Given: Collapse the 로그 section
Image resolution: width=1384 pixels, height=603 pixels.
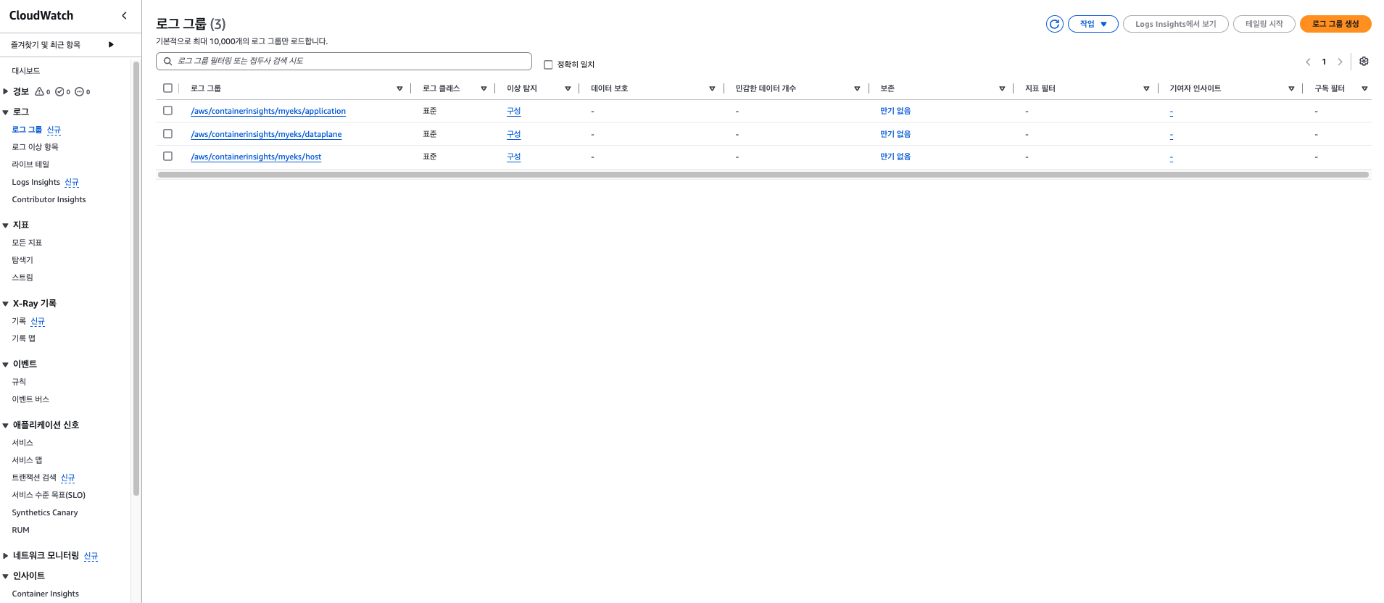Looking at the screenshot, I should 6,112.
